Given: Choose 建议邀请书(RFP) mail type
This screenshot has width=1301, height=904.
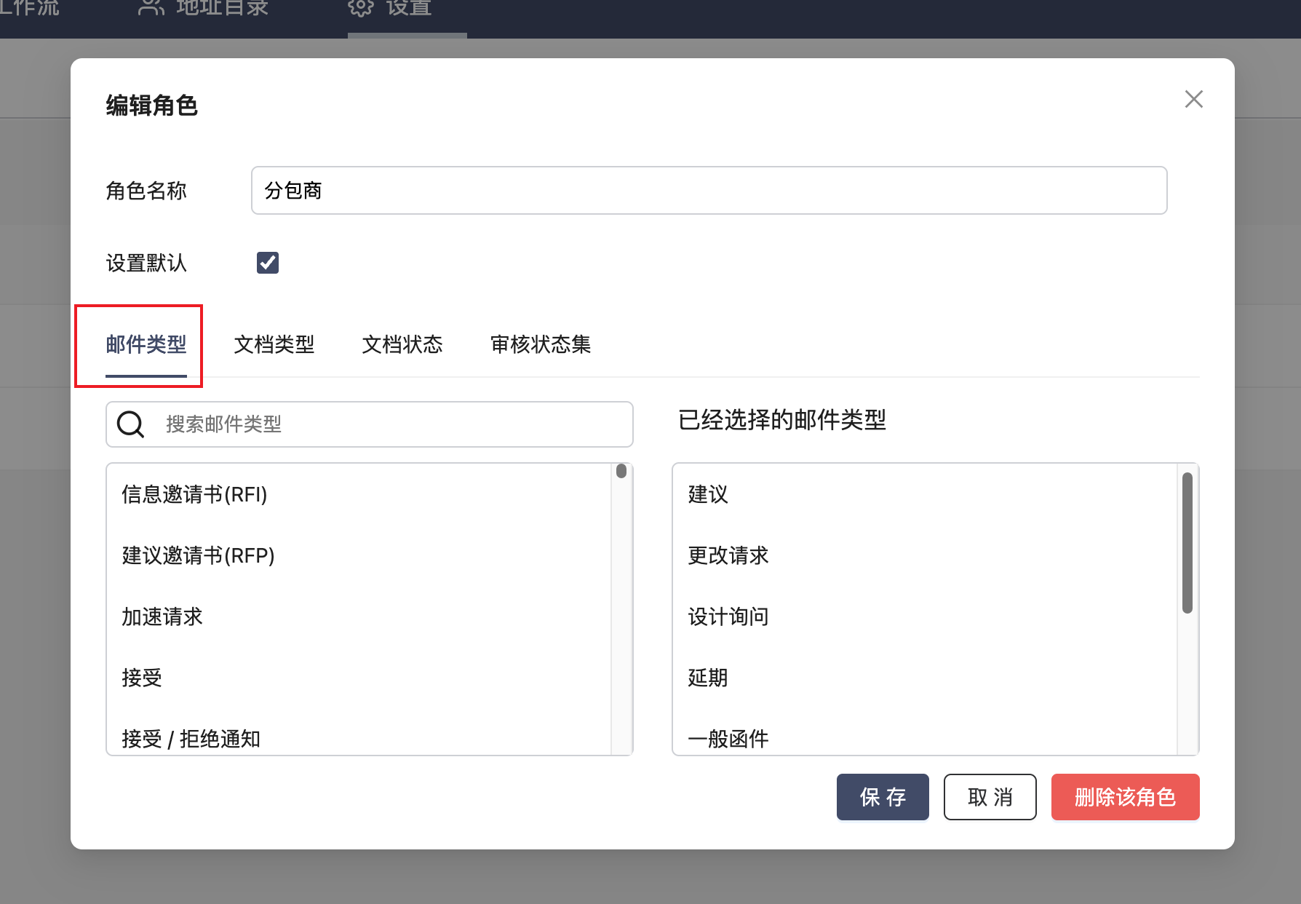Looking at the screenshot, I should point(199,556).
